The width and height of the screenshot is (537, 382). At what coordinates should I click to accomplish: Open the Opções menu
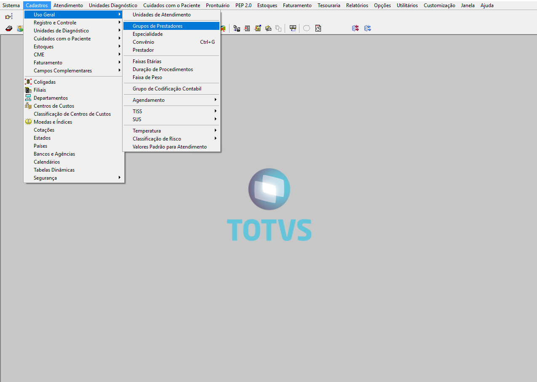(x=382, y=5)
